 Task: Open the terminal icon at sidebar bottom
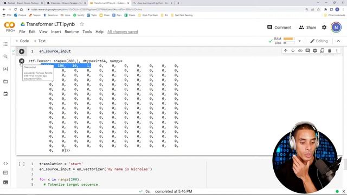[x=5, y=183]
